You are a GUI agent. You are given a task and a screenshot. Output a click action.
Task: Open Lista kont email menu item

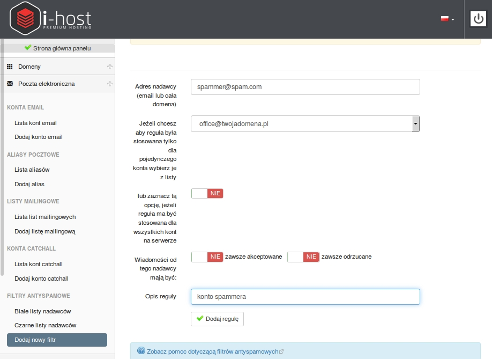tap(35, 123)
